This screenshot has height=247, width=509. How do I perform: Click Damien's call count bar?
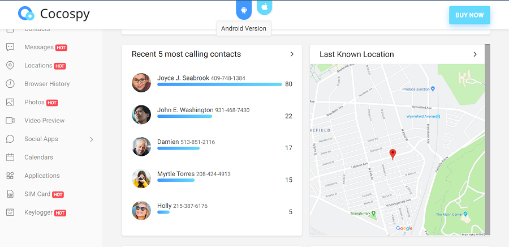(x=178, y=148)
